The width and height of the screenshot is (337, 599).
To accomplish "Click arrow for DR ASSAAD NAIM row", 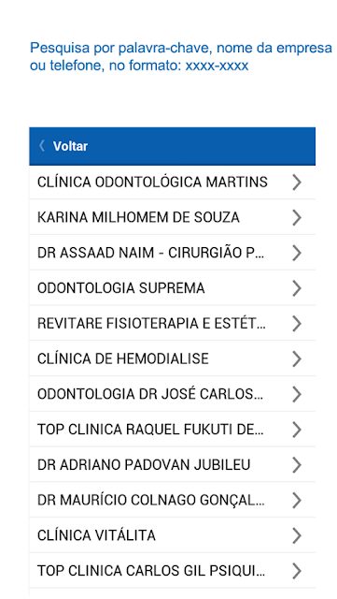I will pos(297,253).
